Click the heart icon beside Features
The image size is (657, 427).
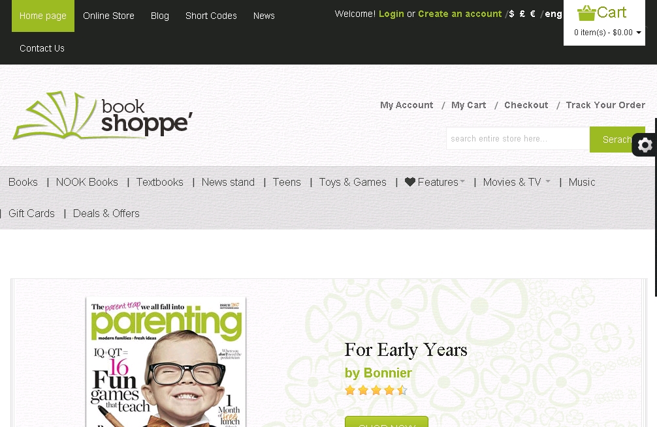(x=409, y=182)
